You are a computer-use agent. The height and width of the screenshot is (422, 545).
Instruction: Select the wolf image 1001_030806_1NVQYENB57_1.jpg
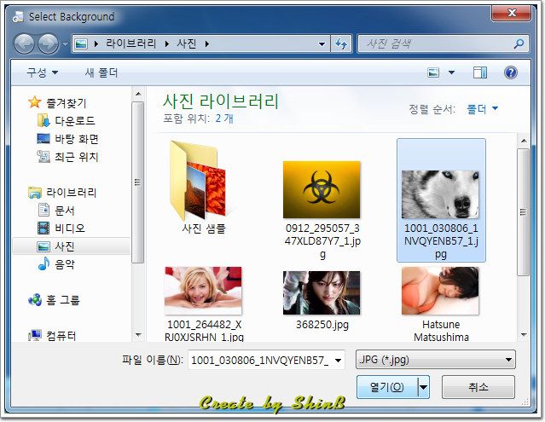click(441, 200)
